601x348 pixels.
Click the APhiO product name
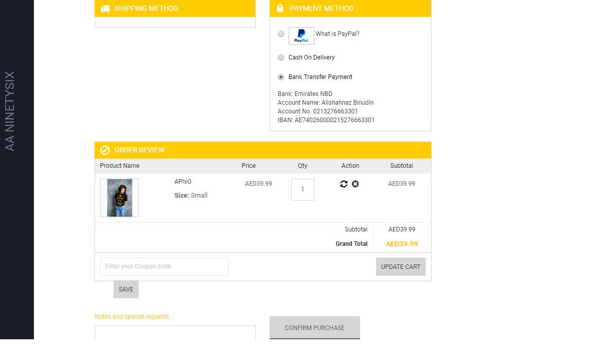tap(183, 182)
